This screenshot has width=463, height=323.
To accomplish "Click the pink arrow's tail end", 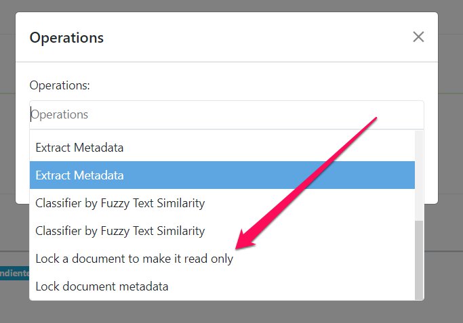I will pos(374,121).
